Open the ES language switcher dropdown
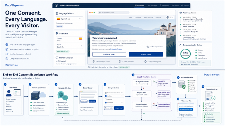 point(170,17)
